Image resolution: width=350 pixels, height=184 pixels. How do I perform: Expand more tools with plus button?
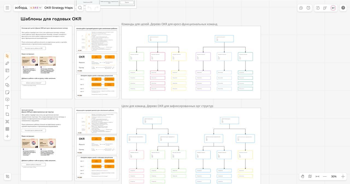tap(7, 136)
